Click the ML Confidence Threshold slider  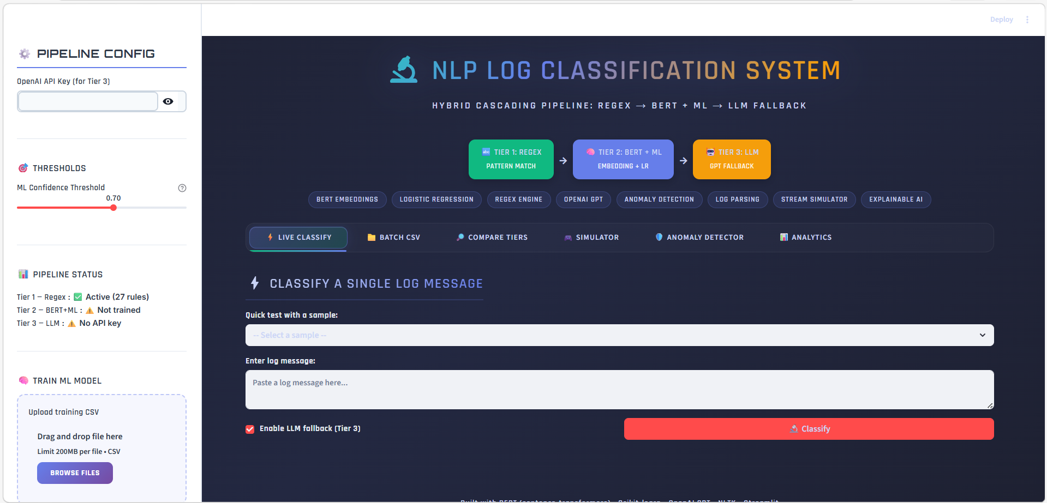pos(113,208)
